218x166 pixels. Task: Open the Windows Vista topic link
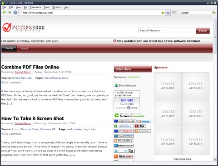click(30, 129)
